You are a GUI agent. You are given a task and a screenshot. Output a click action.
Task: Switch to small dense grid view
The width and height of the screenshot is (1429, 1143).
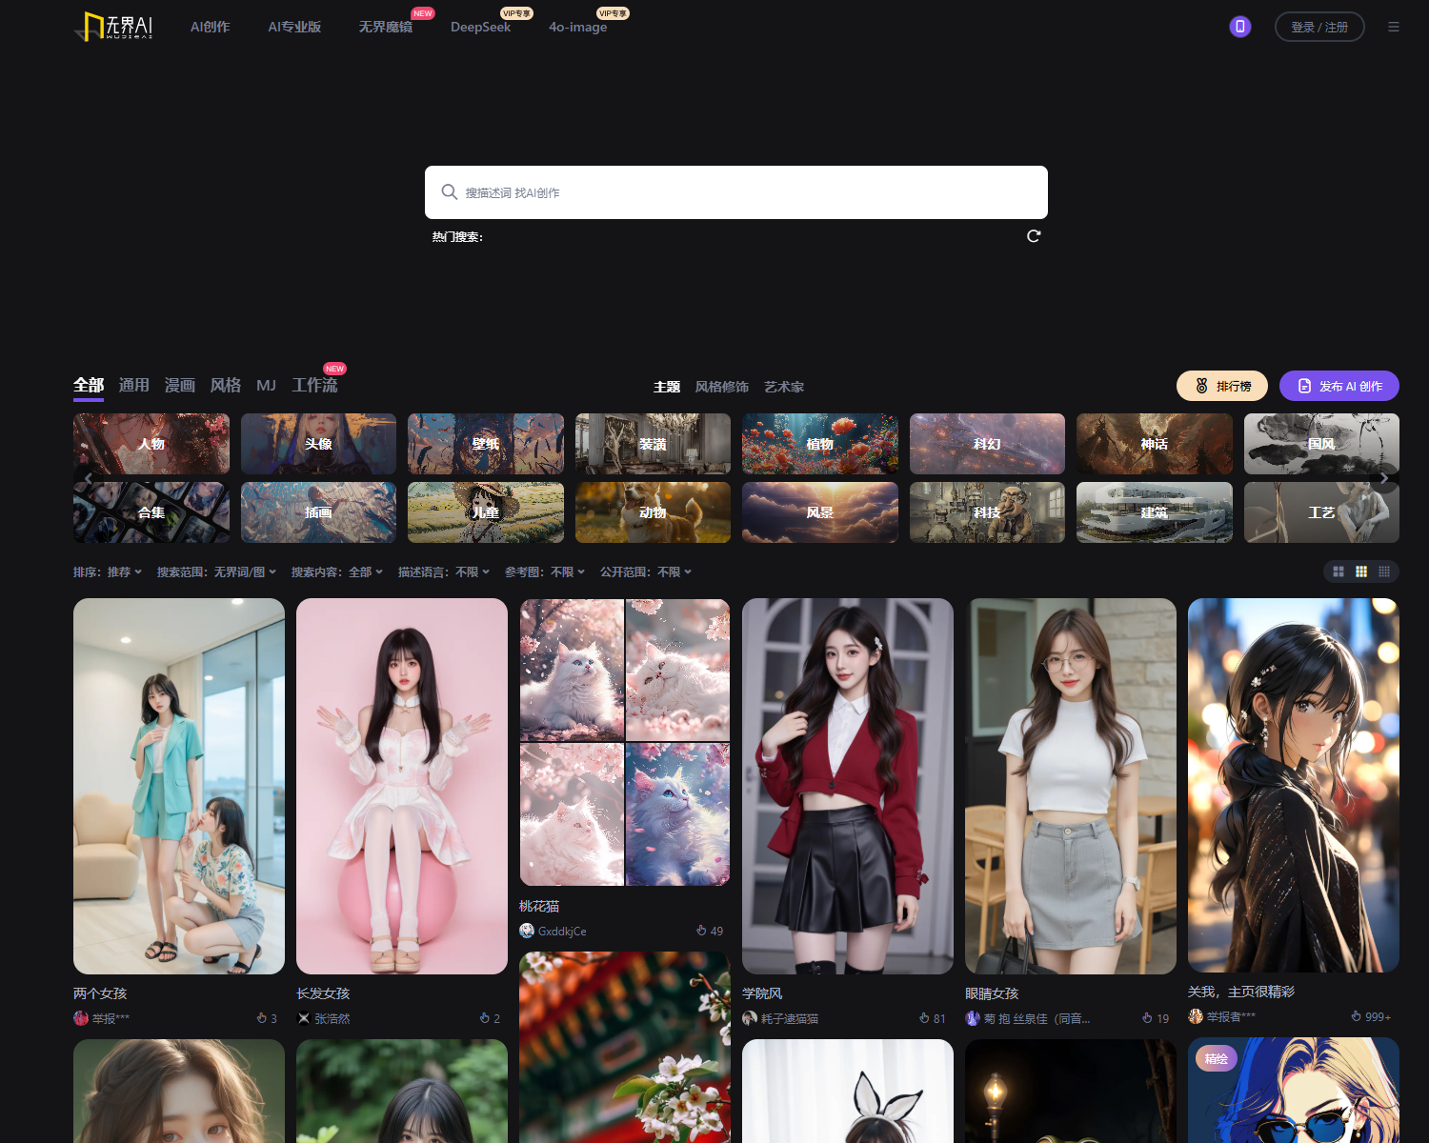[x=1384, y=571]
